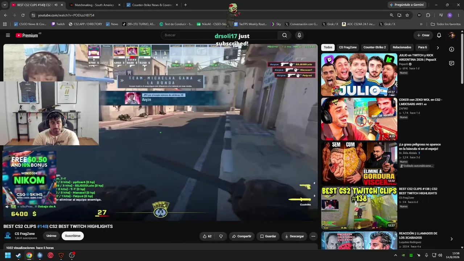Open JULIO en TWITCH y KICK thumbnail
This screenshot has width=464, height=261.
(x=359, y=74)
